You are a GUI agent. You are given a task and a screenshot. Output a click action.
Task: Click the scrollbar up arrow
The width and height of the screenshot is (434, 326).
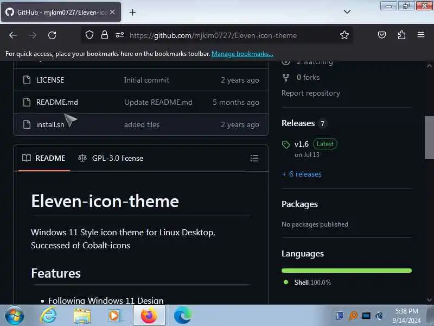coord(429,66)
